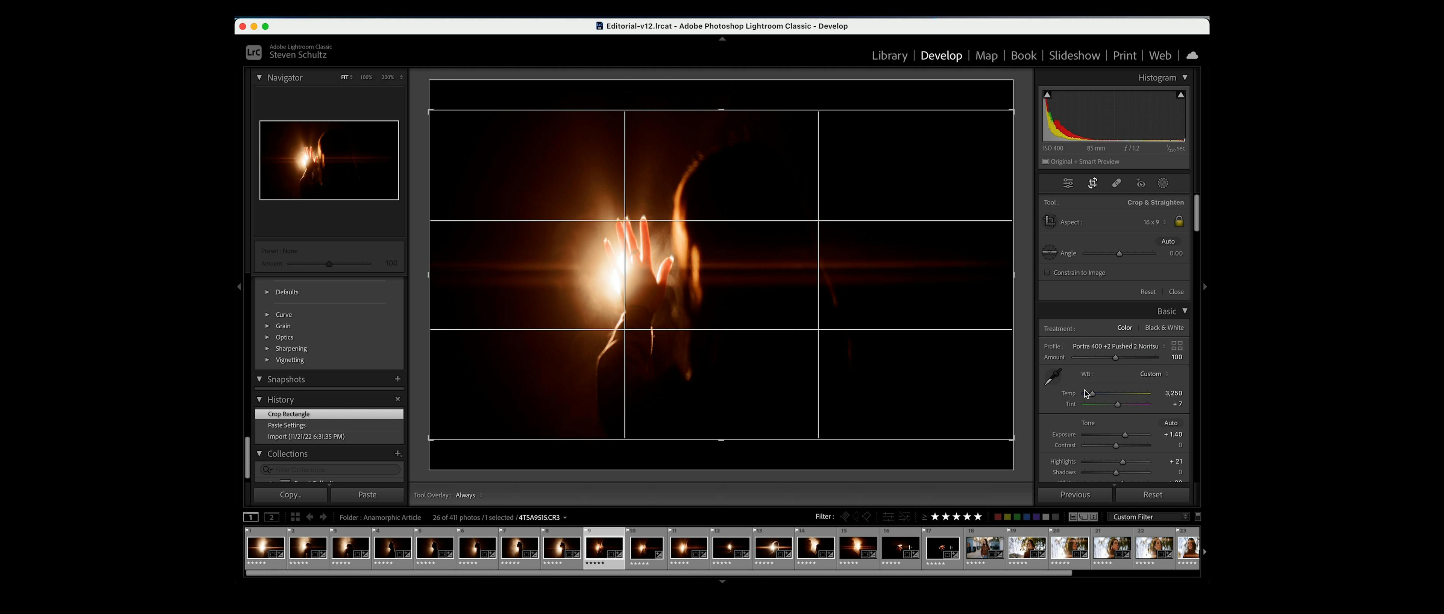Open the Book module
The image size is (1444, 614).
point(1023,56)
